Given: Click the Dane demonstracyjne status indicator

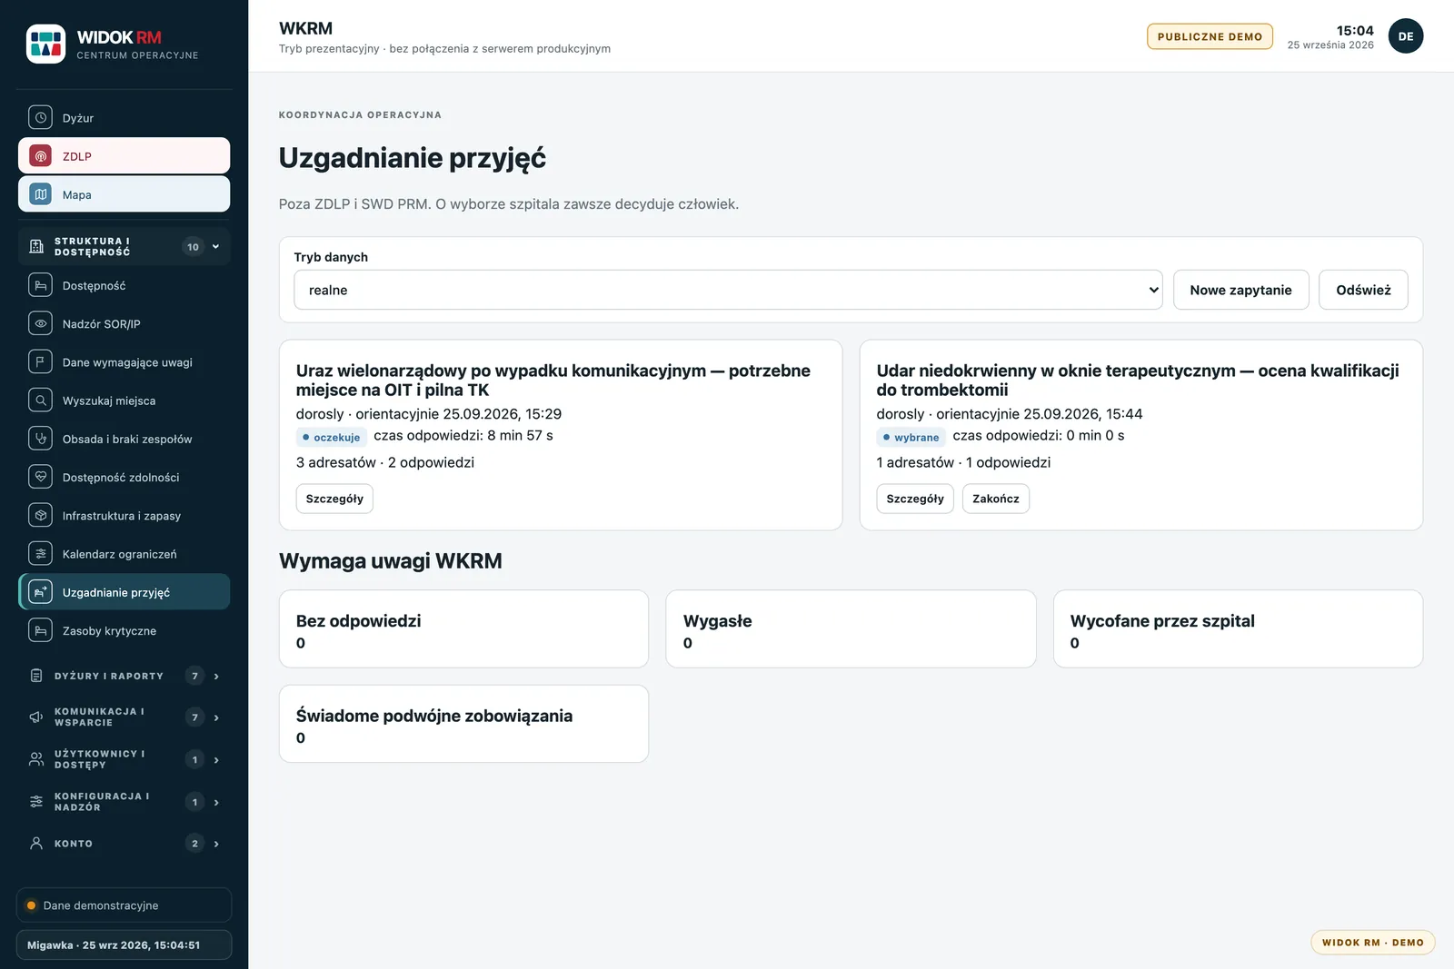Looking at the screenshot, I should 124,905.
